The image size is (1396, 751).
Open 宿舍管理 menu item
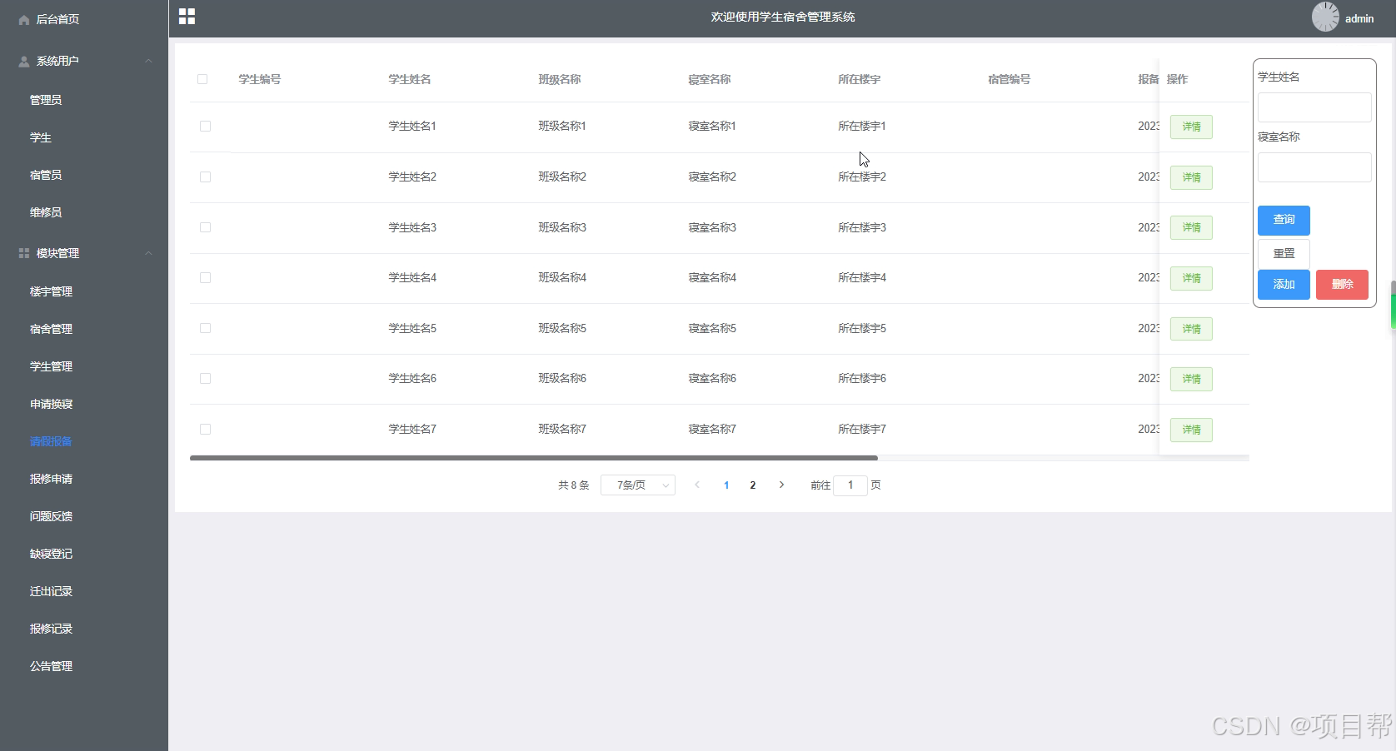51,329
